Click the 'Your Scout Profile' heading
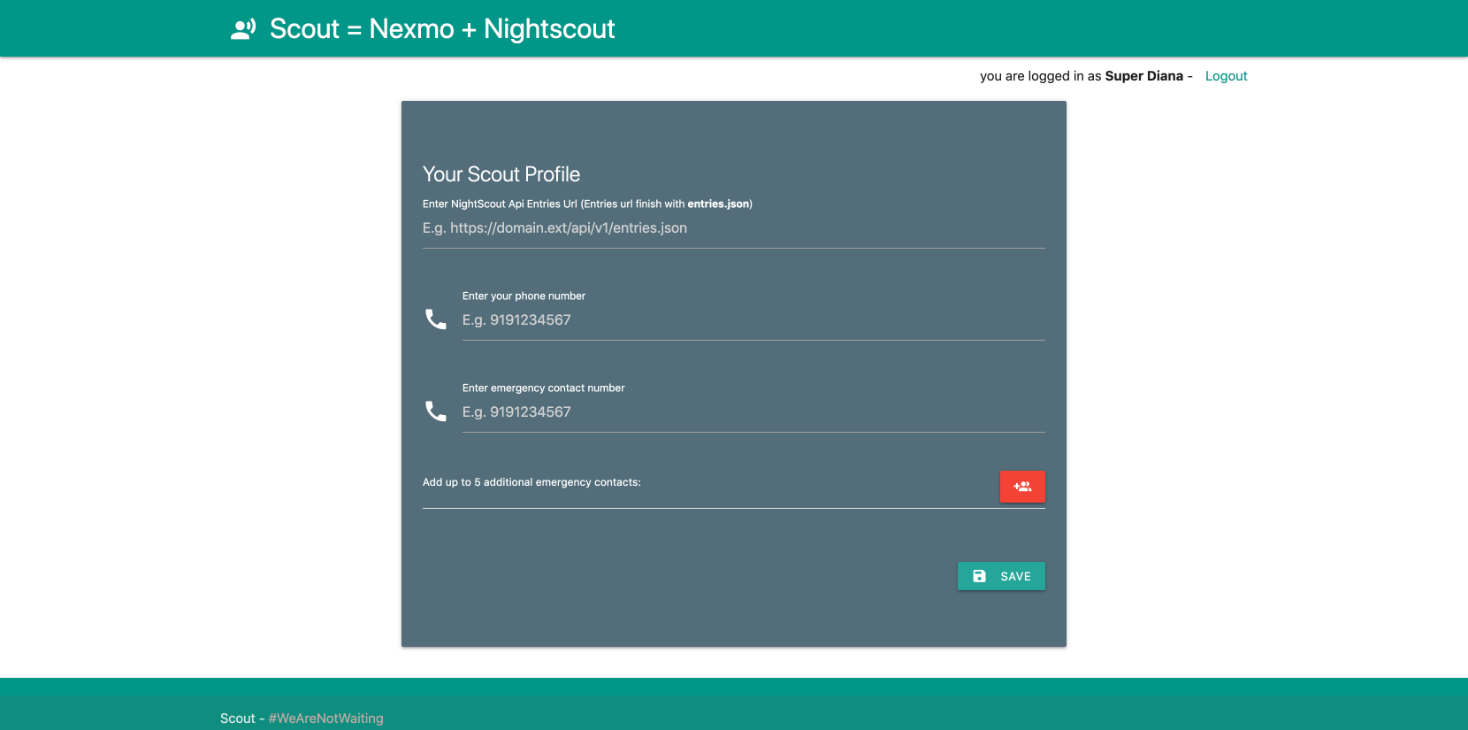This screenshot has width=1468, height=730. tap(501, 174)
